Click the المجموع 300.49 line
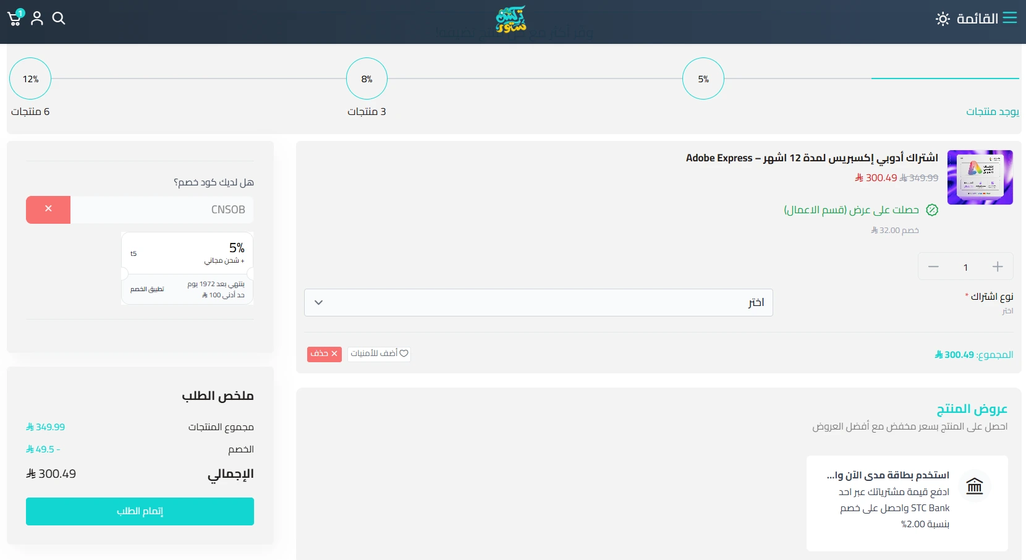The image size is (1026, 560). tap(974, 355)
